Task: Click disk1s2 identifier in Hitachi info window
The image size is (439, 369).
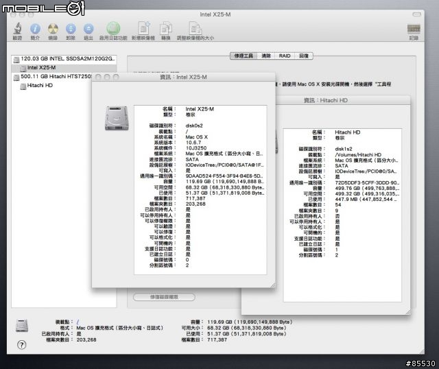Action: pyautogui.click(x=344, y=149)
